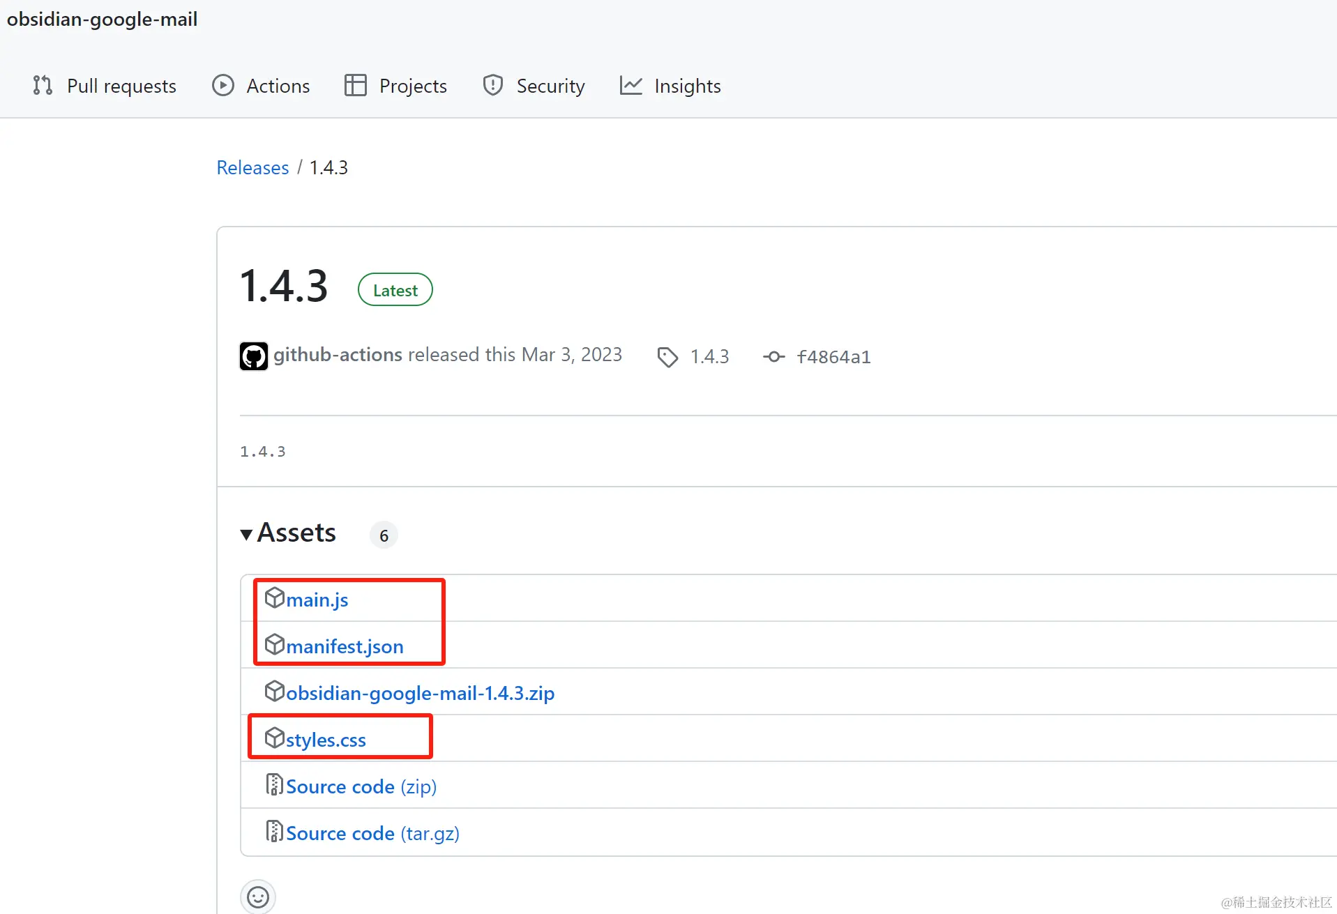Go to the Security tab

[x=550, y=86]
